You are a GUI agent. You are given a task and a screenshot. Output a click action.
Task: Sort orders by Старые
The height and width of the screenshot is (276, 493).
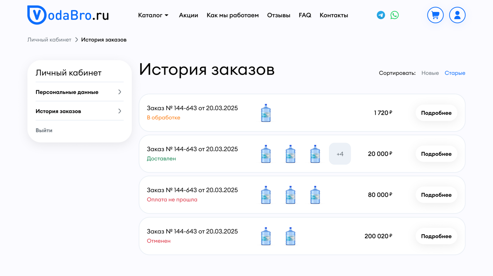click(455, 73)
